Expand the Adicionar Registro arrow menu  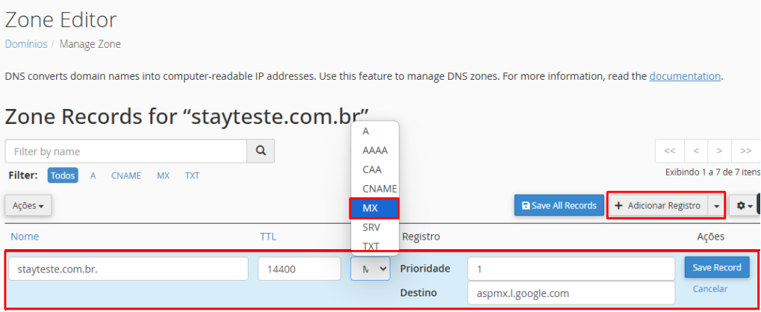click(717, 205)
